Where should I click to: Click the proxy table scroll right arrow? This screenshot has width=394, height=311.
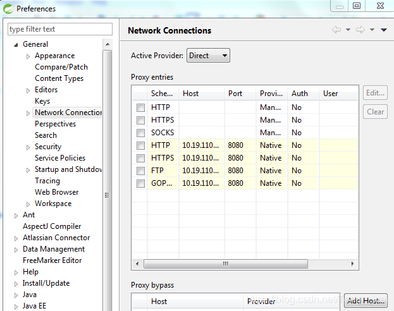tap(352, 264)
